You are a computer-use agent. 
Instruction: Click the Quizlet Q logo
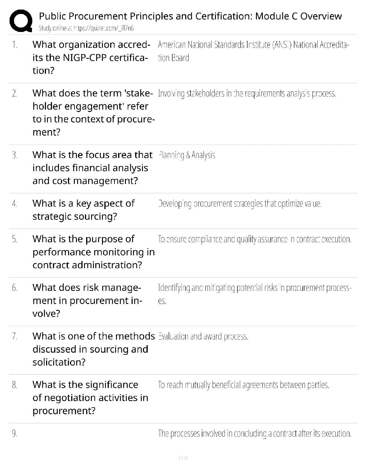pyautogui.click(x=21, y=21)
